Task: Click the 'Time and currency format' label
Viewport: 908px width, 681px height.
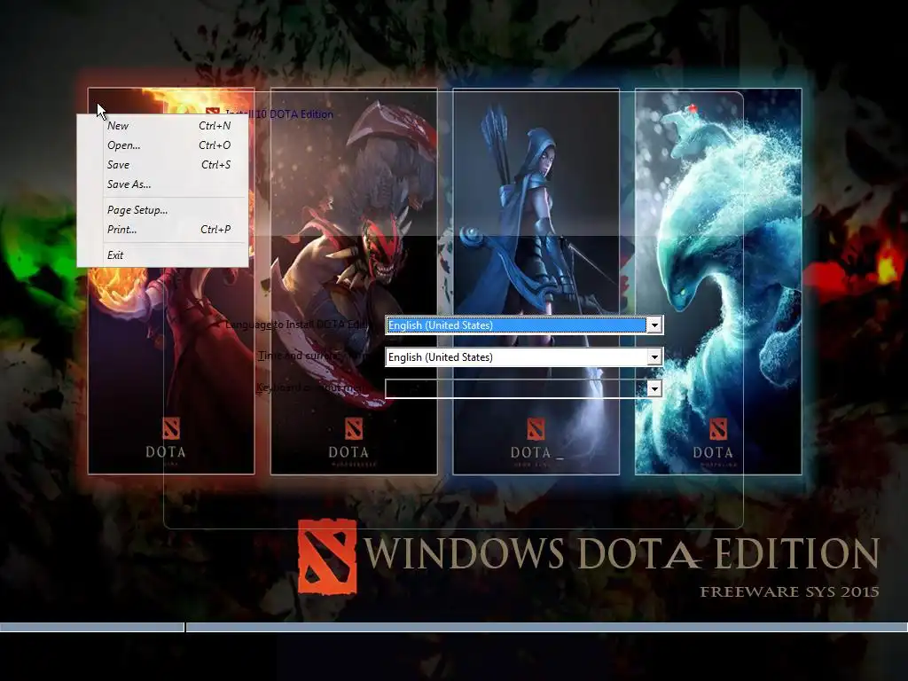Action: click(313, 356)
